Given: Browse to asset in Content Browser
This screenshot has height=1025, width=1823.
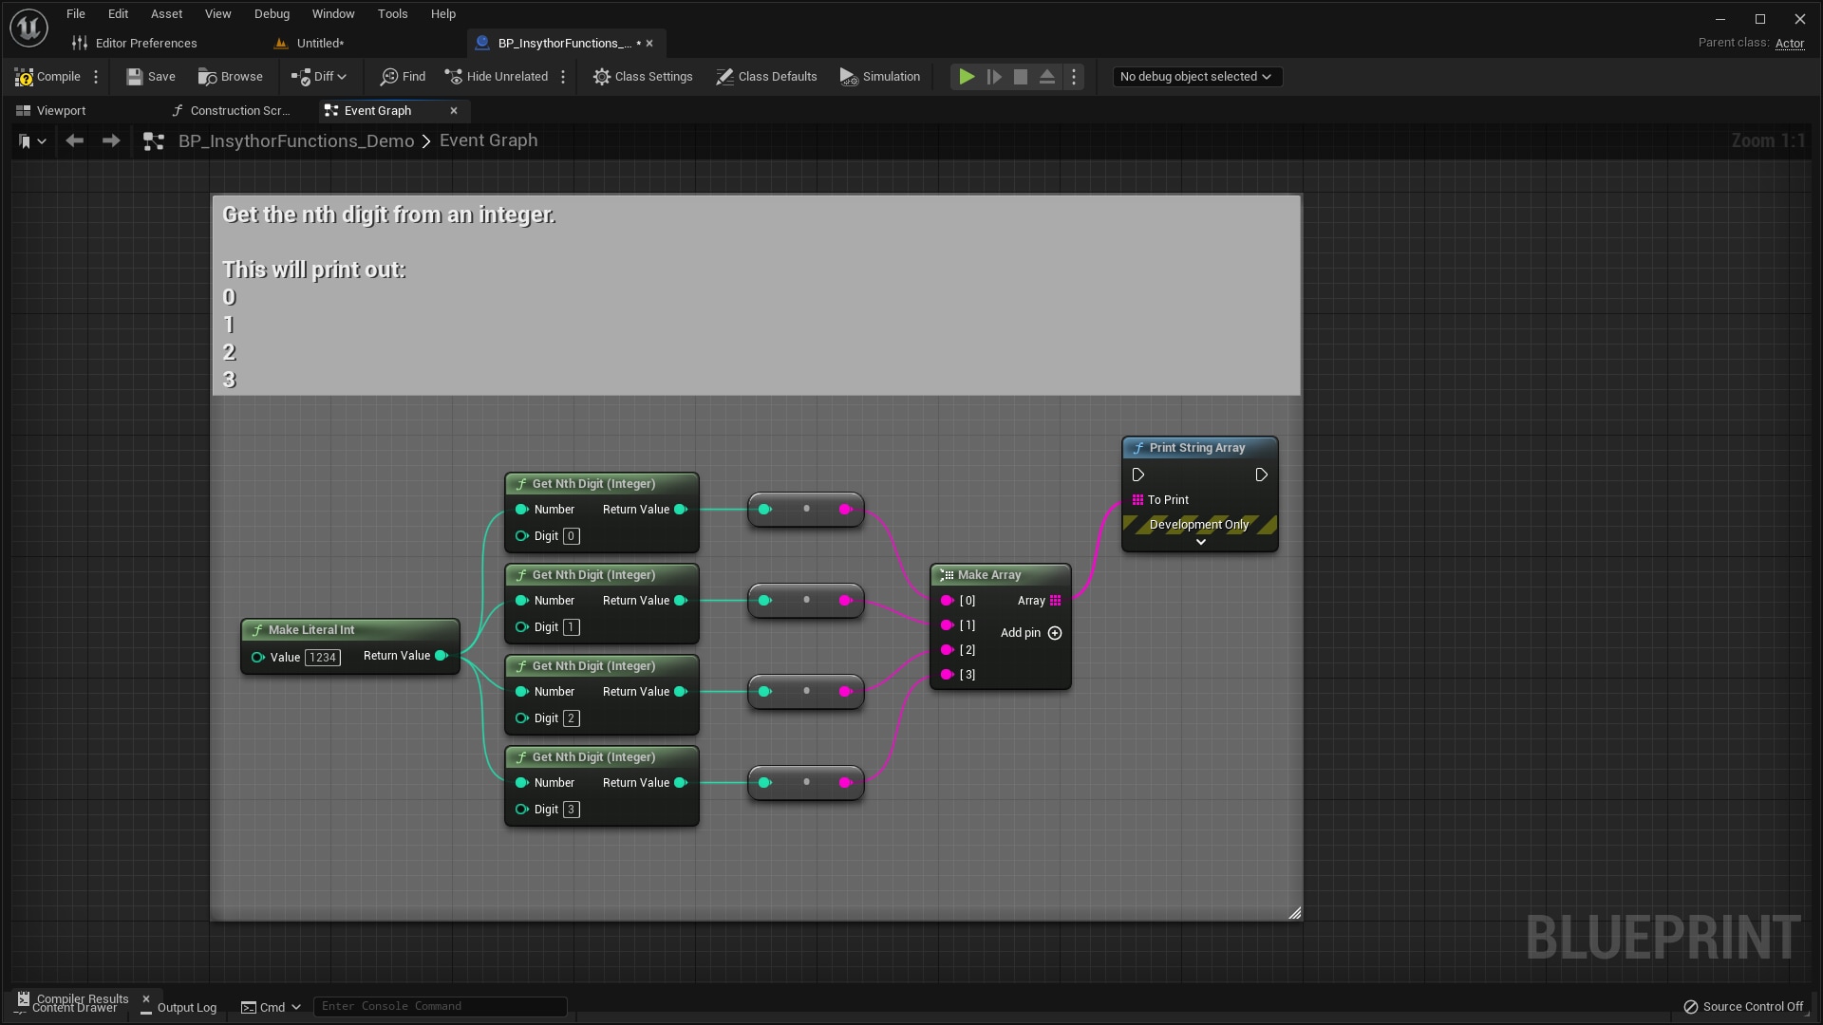Looking at the screenshot, I should 230,76.
